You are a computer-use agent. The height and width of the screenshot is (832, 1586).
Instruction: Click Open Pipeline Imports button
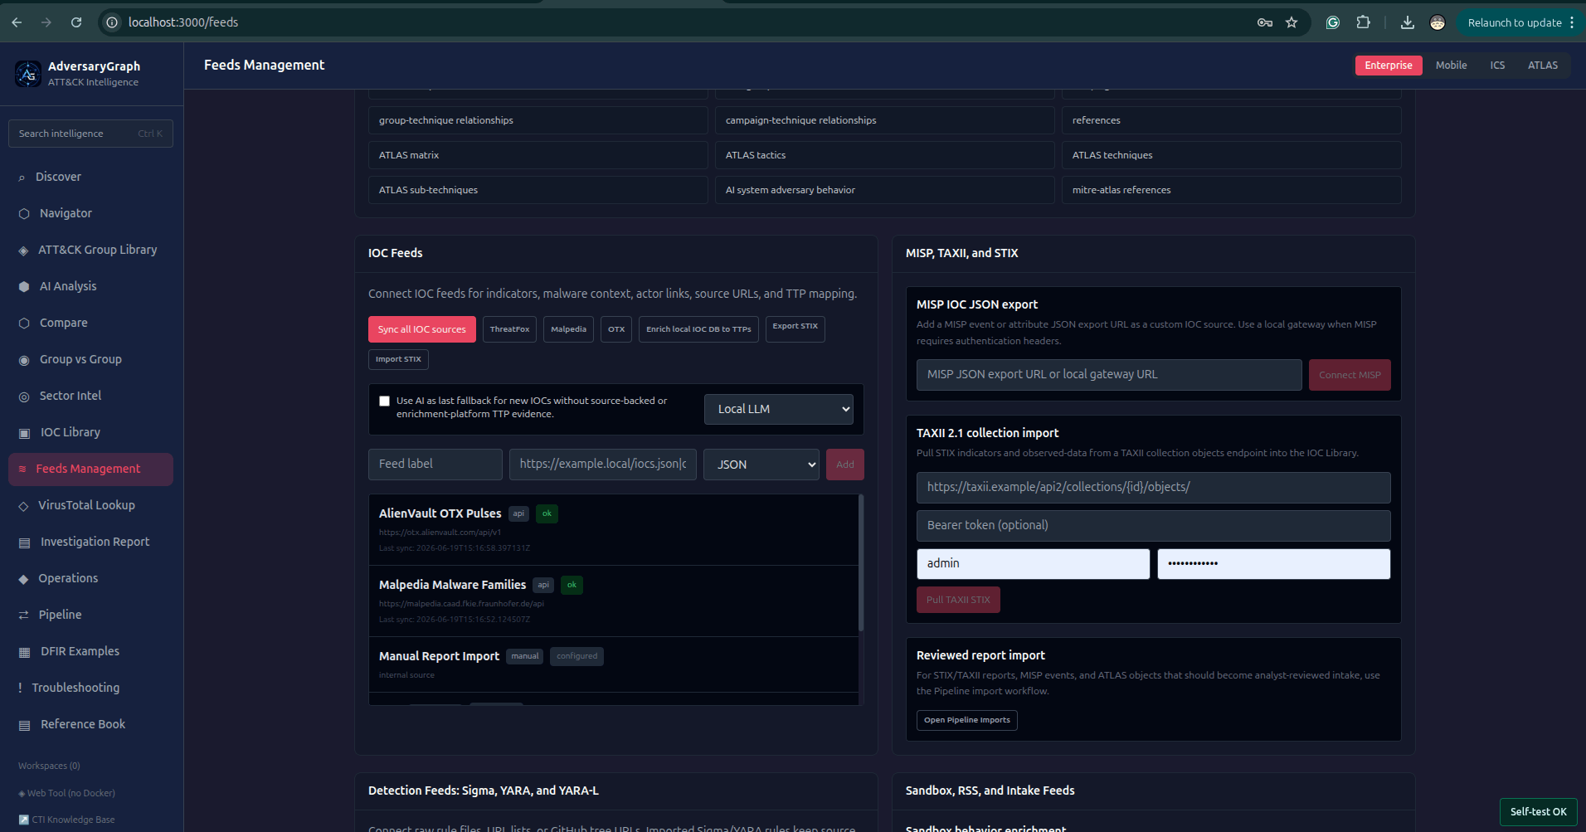click(966, 720)
